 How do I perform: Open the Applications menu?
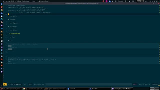[x=26, y=1]
